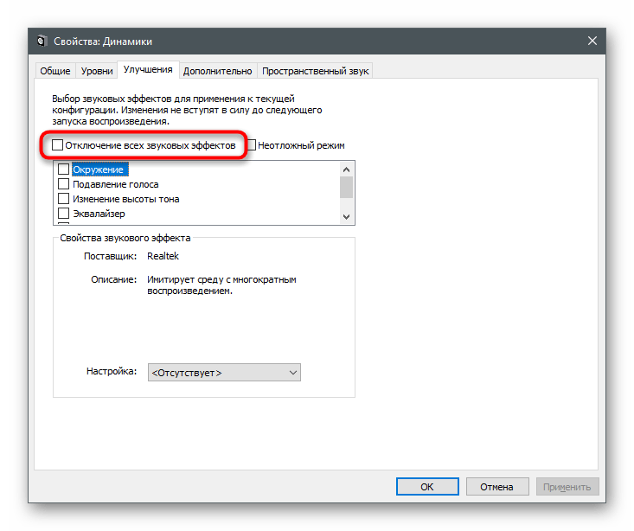Click the effects list scroll down arrow

346,217
